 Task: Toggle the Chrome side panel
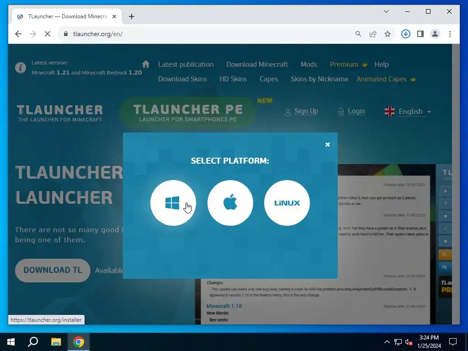click(x=420, y=34)
